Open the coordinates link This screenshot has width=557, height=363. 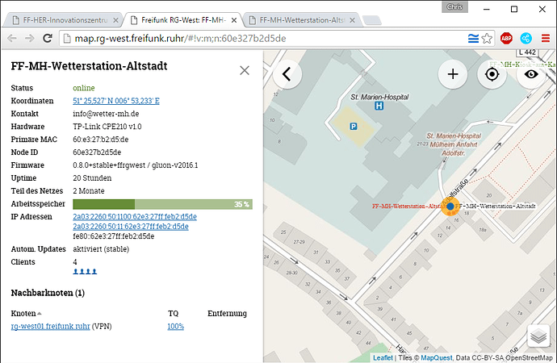pyautogui.click(x=116, y=101)
